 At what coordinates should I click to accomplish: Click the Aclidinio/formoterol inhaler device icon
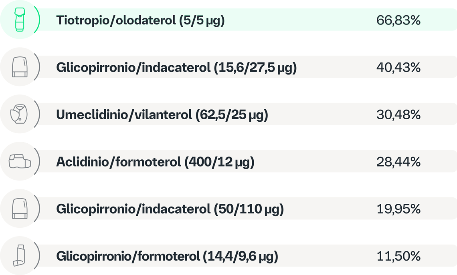[x=19, y=161]
